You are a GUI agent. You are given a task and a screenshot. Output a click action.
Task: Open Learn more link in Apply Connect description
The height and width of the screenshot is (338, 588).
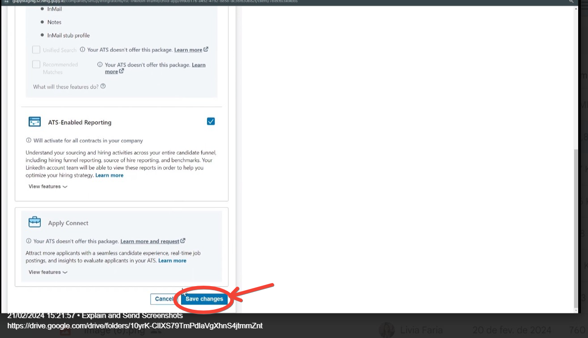172,261
